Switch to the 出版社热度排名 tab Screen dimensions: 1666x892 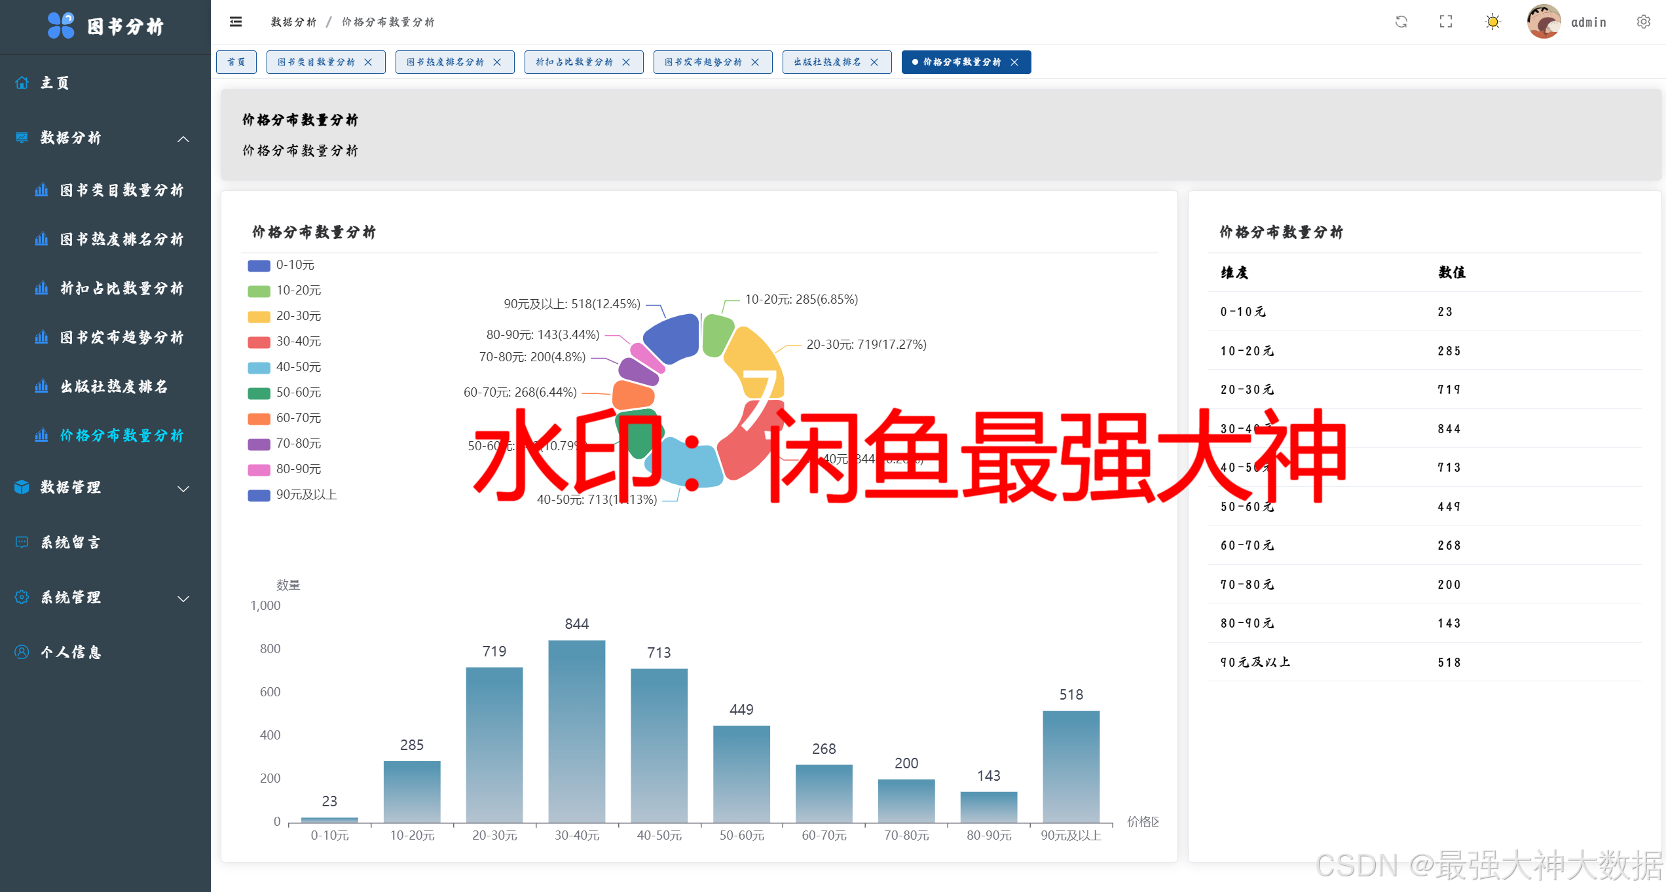(827, 62)
